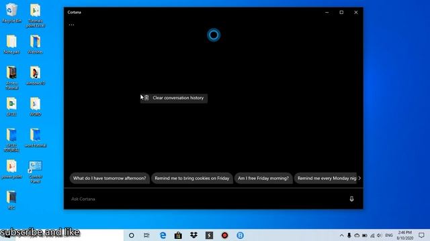This screenshot has height=241, width=430.
Task: Open the dark S app on taskbar
Action: pyautogui.click(x=209, y=235)
